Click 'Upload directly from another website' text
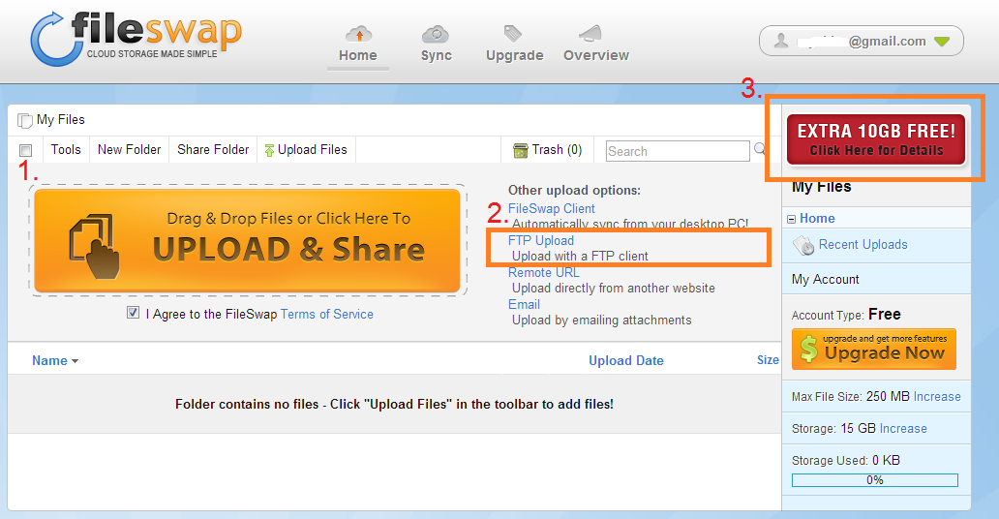The image size is (999, 519). pyautogui.click(x=614, y=289)
